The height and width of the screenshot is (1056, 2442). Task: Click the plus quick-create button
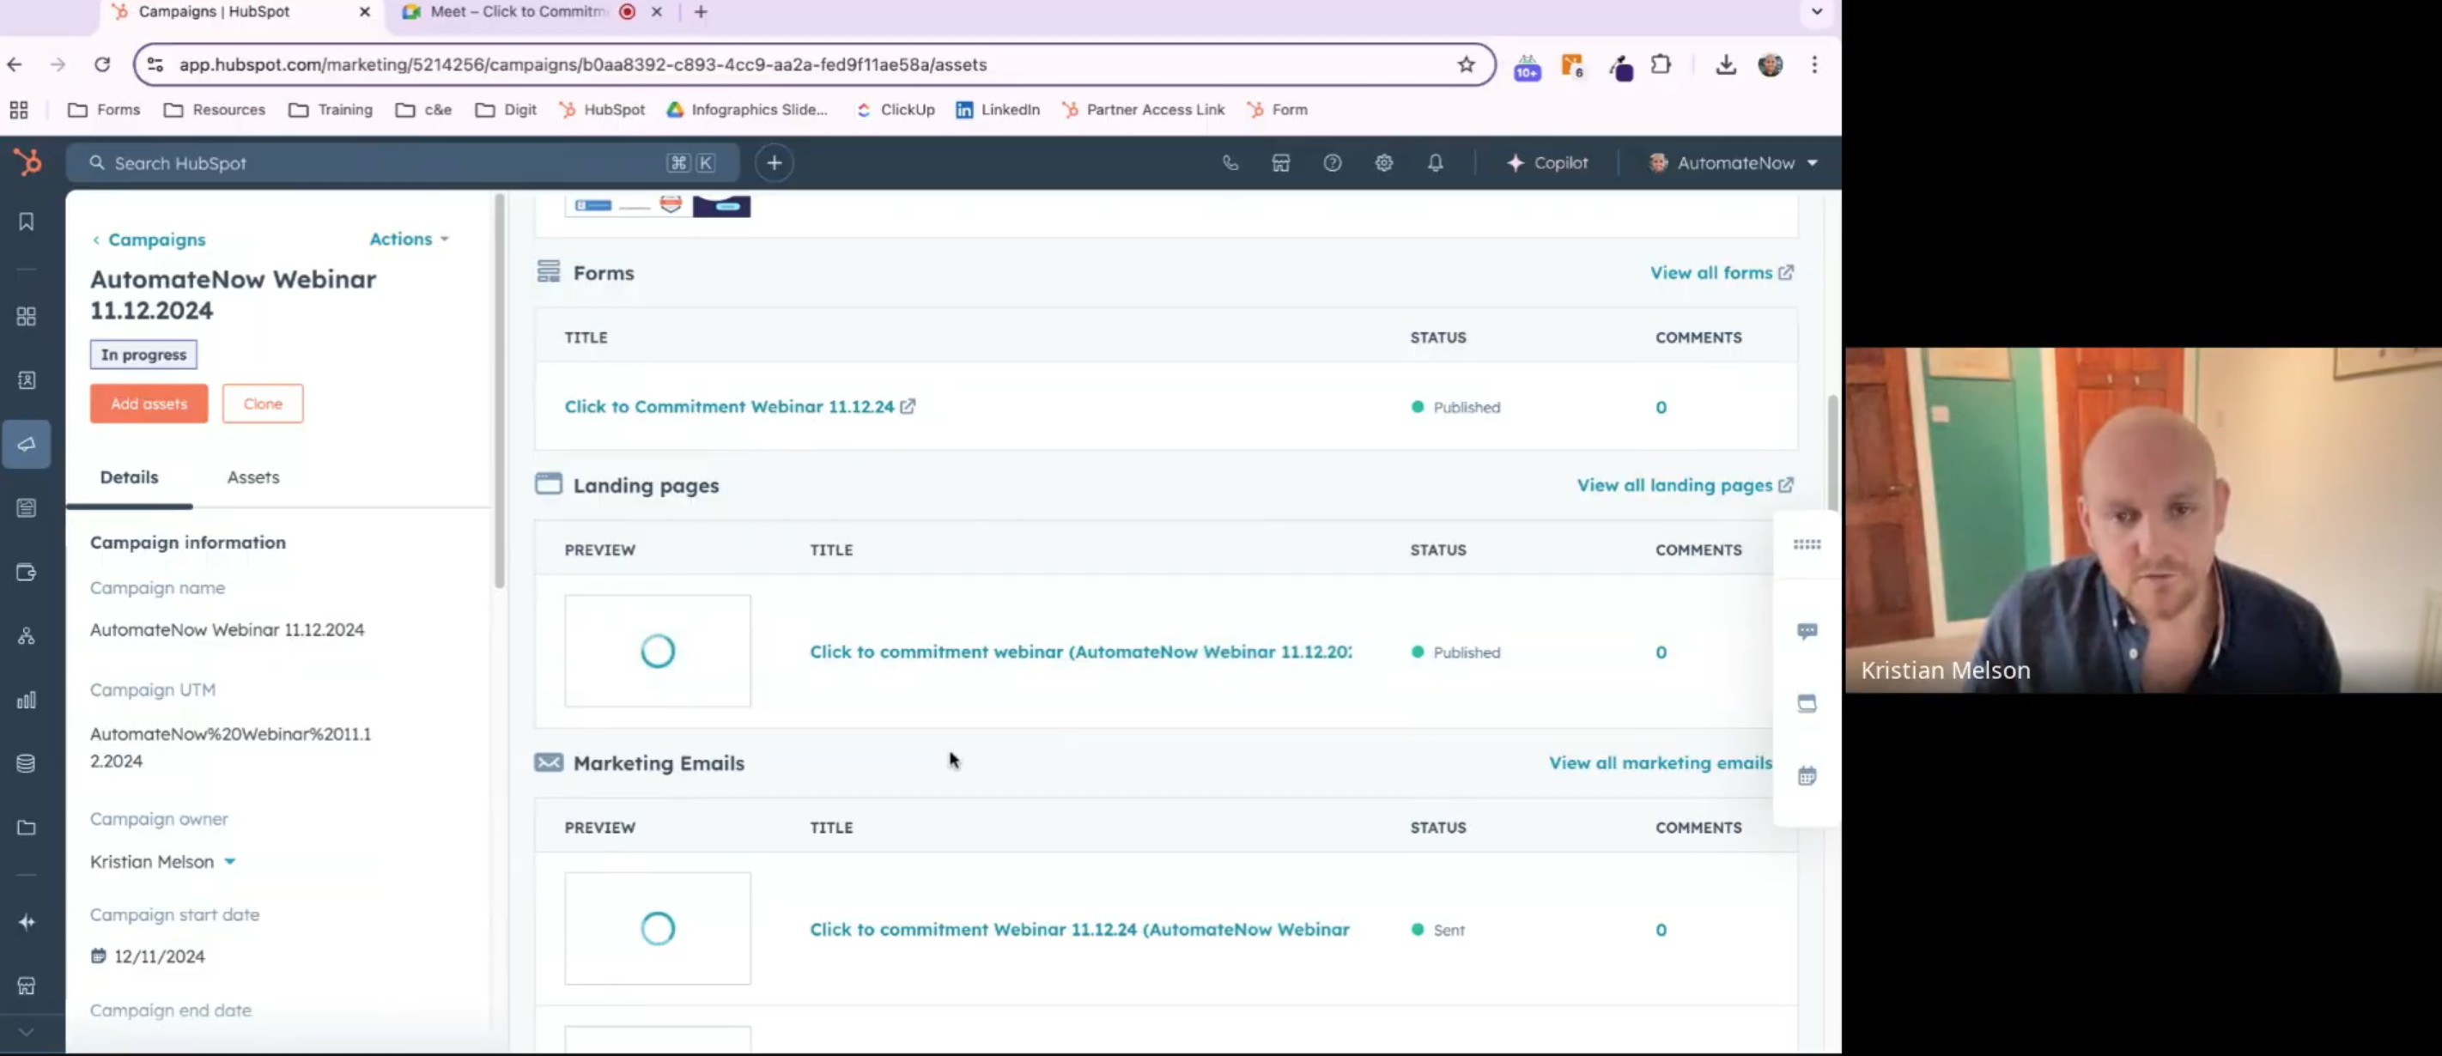(775, 163)
